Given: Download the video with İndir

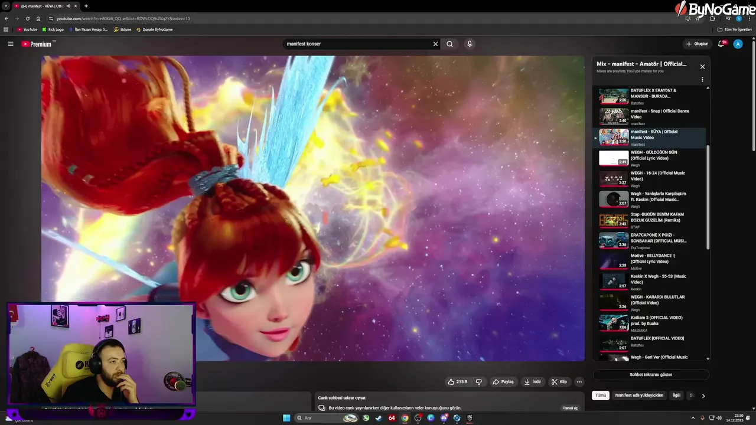Looking at the screenshot, I should [x=533, y=382].
